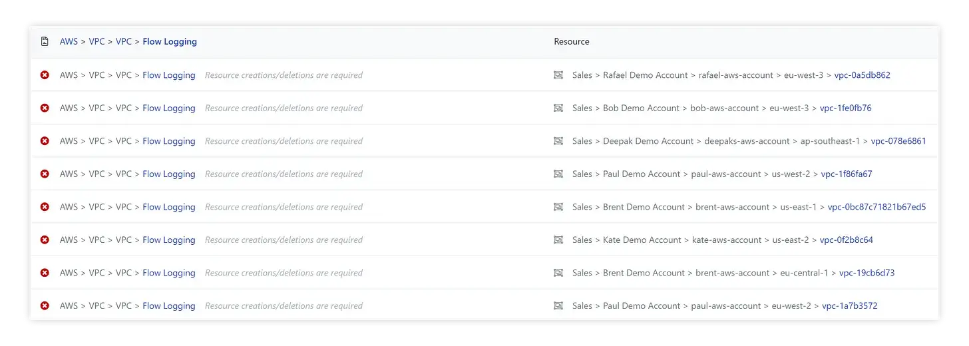Open the vpc-1fe0fb76 resource link

tap(845, 108)
